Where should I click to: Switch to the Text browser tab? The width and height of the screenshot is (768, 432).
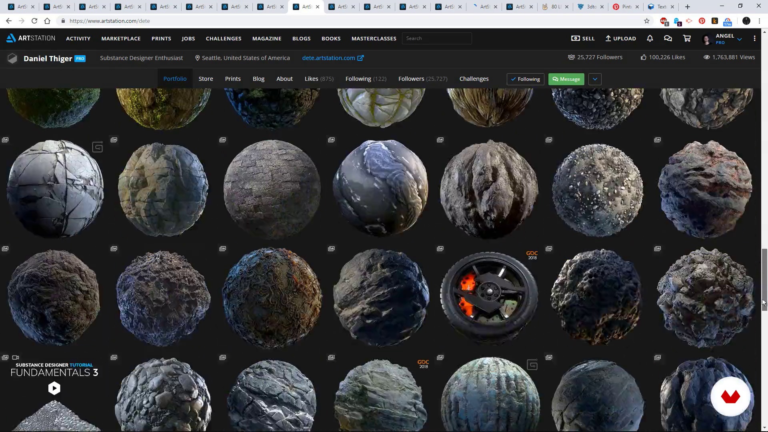(x=662, y=7)
